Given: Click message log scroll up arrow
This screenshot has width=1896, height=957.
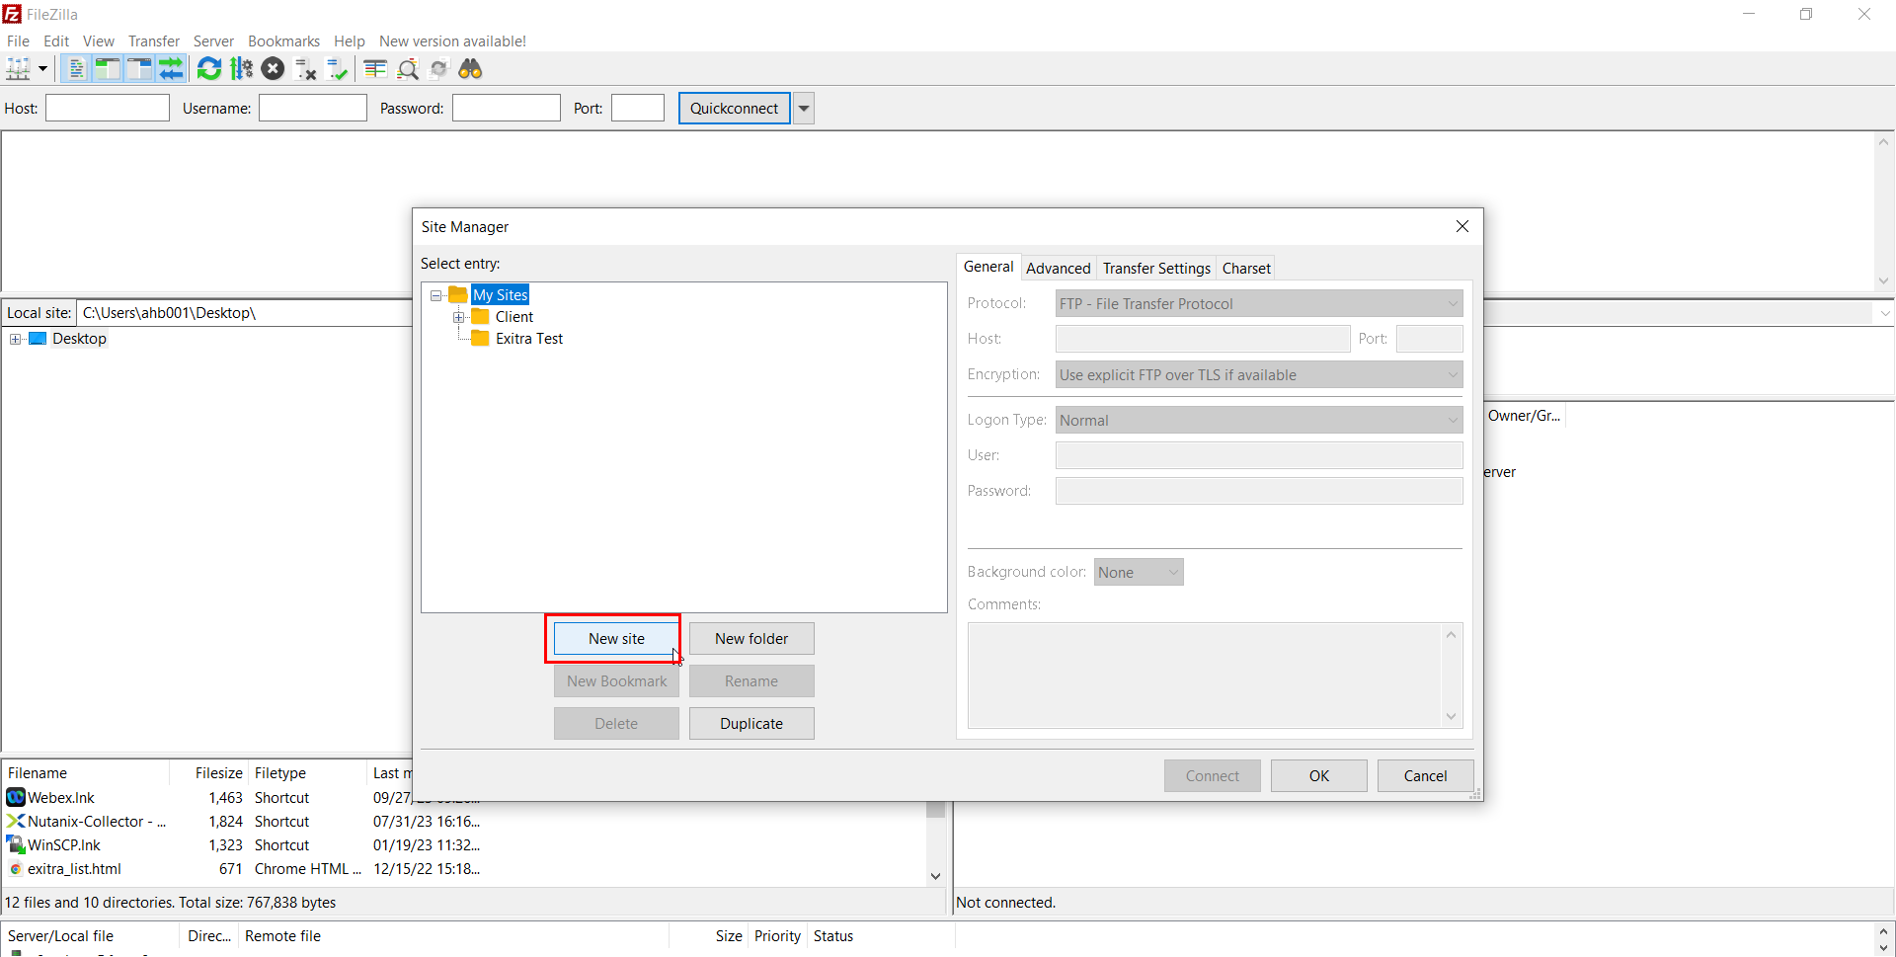Looking at the screenshot, I should [x=1884, y=142].
